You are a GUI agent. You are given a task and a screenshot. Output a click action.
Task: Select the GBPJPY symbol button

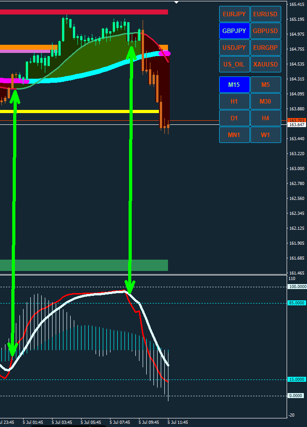tap(235, 31)
